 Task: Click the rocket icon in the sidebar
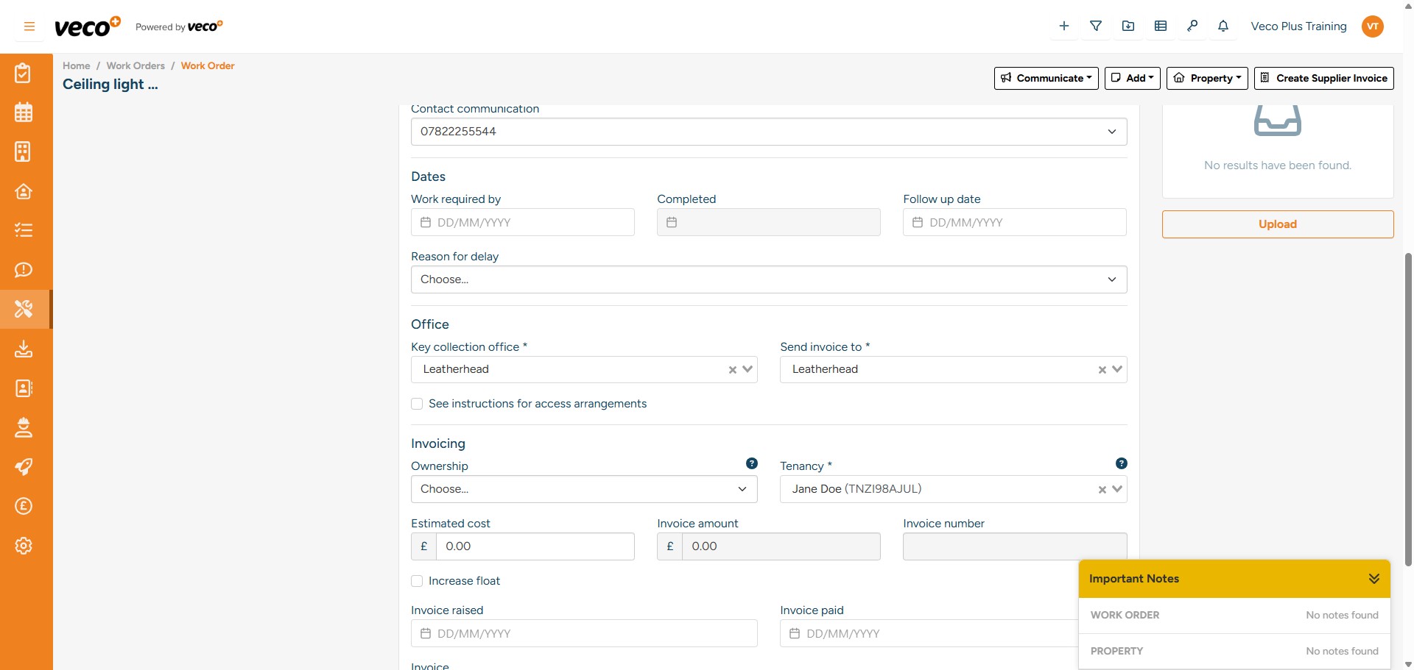pyautogui.click(x=24, y=466)
